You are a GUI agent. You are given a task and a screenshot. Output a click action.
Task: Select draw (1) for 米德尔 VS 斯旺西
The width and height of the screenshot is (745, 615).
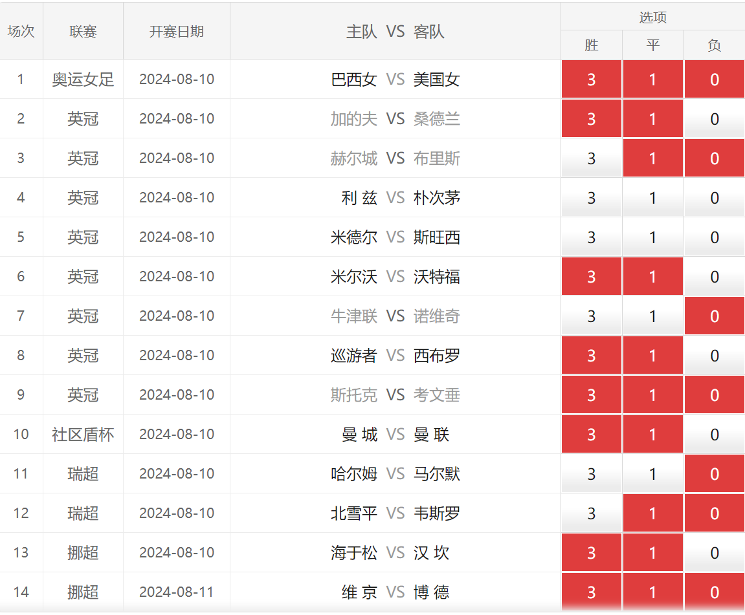[653, 236]
